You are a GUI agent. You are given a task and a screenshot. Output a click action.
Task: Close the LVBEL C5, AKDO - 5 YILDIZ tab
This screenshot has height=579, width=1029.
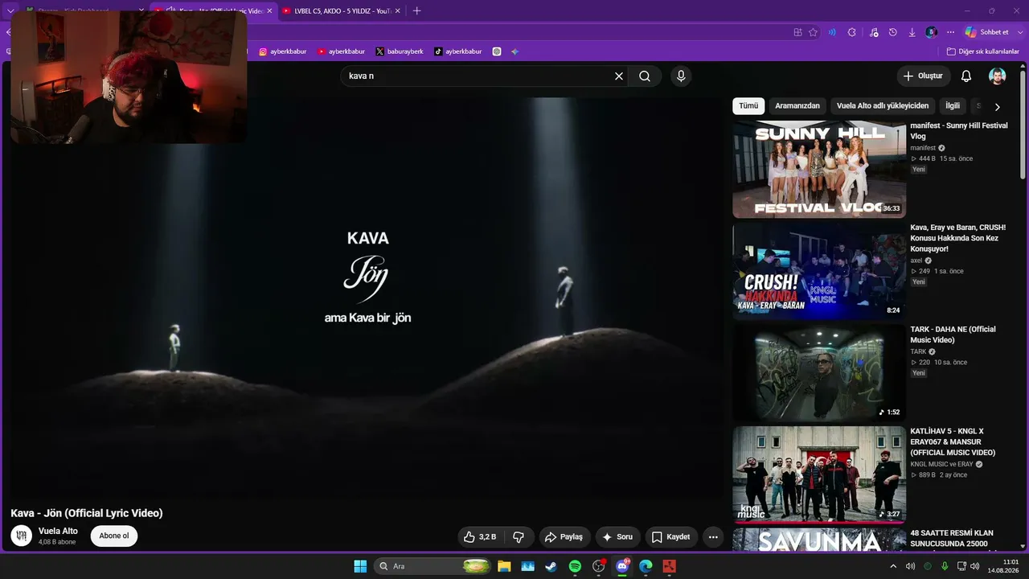(397, 11)
